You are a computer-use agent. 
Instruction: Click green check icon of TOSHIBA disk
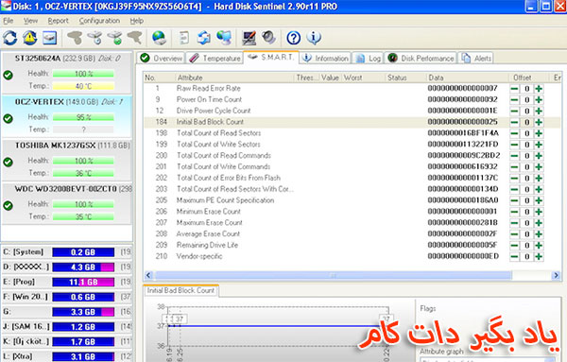click(8, 162)
